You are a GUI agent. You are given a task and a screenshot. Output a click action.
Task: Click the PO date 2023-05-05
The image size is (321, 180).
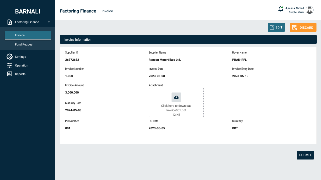pos(157,128)
